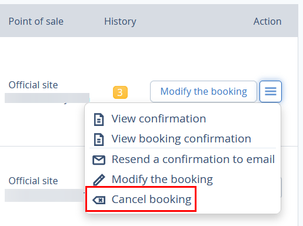Select the View confirmation menu entry
Screen dimensions: 303x226
click(159, 119)
